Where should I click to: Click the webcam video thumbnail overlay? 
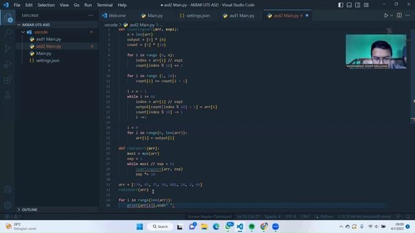pyautogui.click(x=376, y=52)
